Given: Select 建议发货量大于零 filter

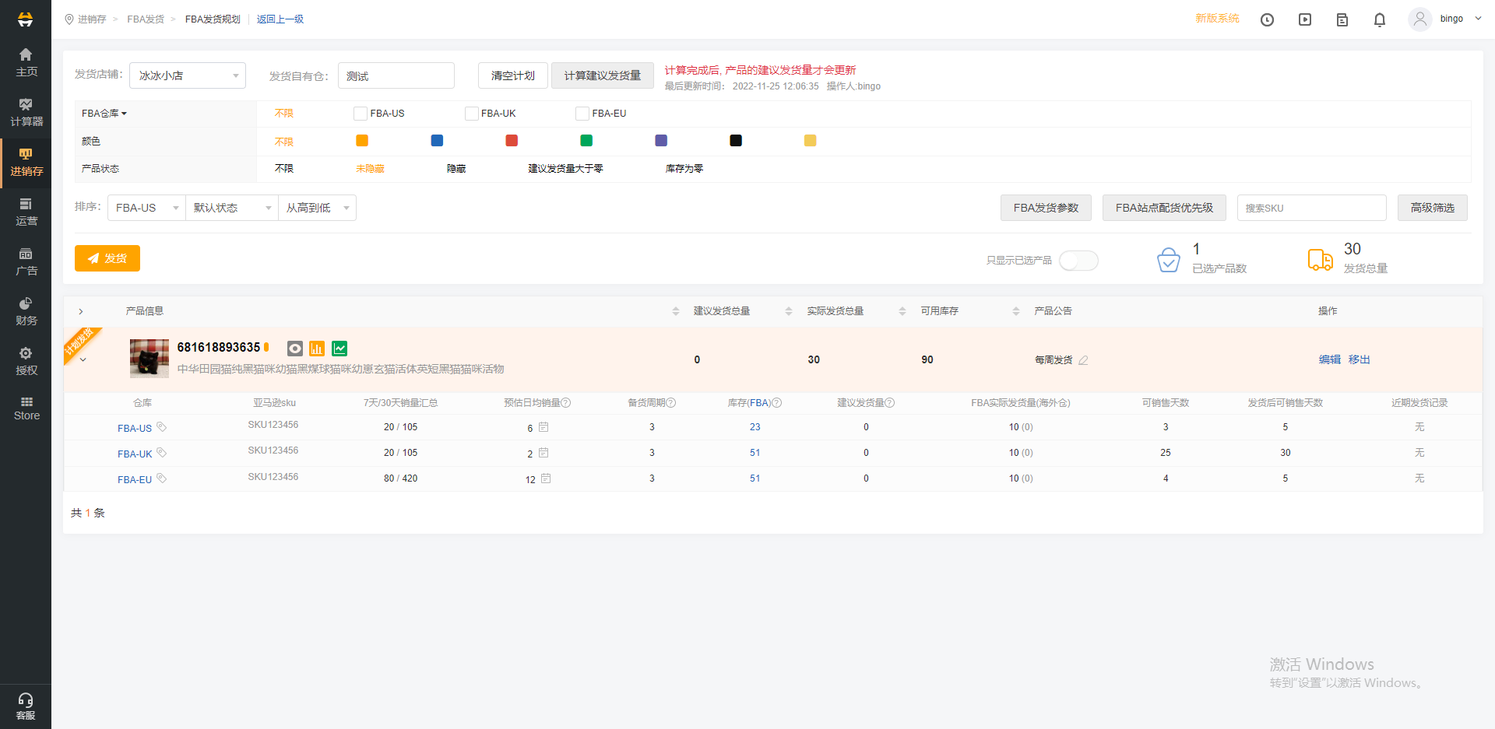Looking at the screenshot, I should pos(565,169).
